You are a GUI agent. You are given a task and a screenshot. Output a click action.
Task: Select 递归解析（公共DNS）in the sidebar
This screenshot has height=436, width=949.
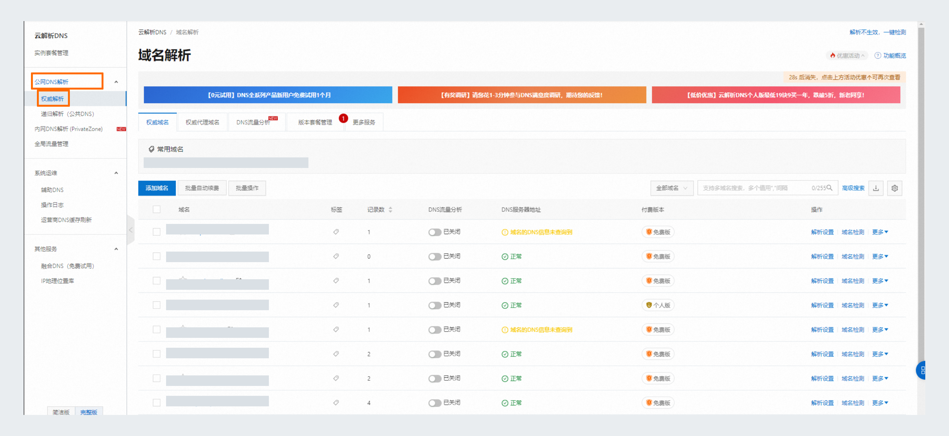click(x=68, y=114)
